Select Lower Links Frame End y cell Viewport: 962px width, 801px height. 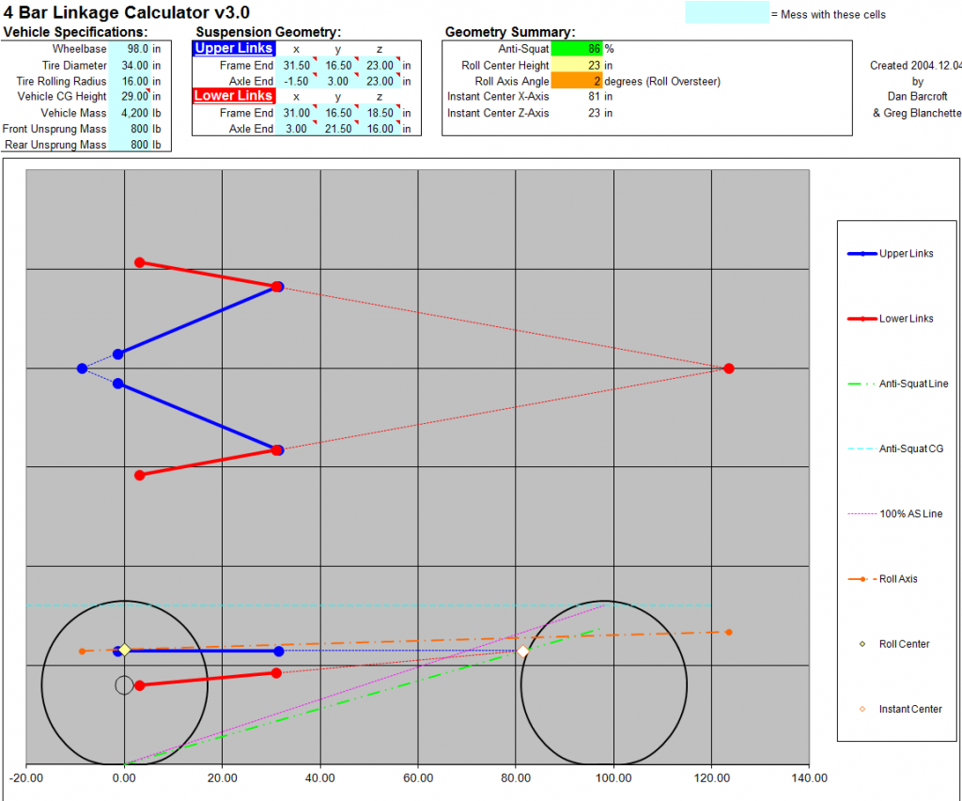pos(338,113)
